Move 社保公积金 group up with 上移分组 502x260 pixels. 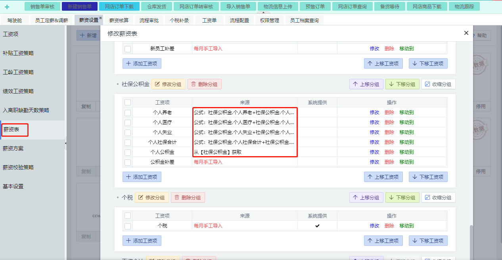(366, 84)
